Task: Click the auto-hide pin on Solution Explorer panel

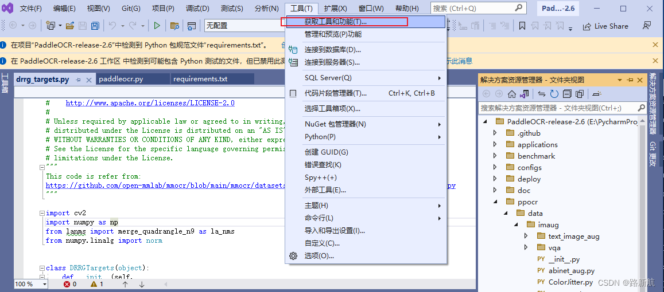Action: click(630, 80)
